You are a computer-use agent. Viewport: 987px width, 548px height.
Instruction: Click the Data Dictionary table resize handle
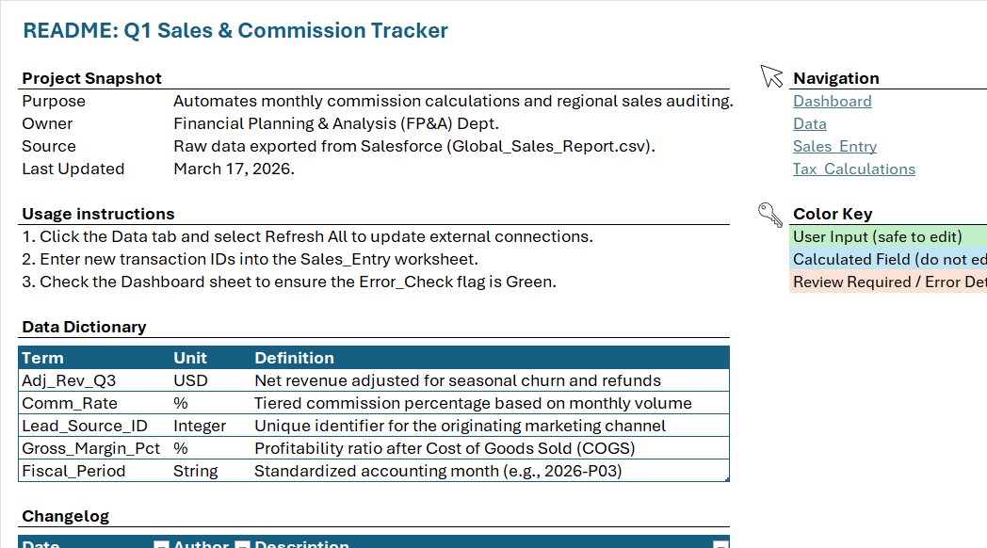pos(727,479)
